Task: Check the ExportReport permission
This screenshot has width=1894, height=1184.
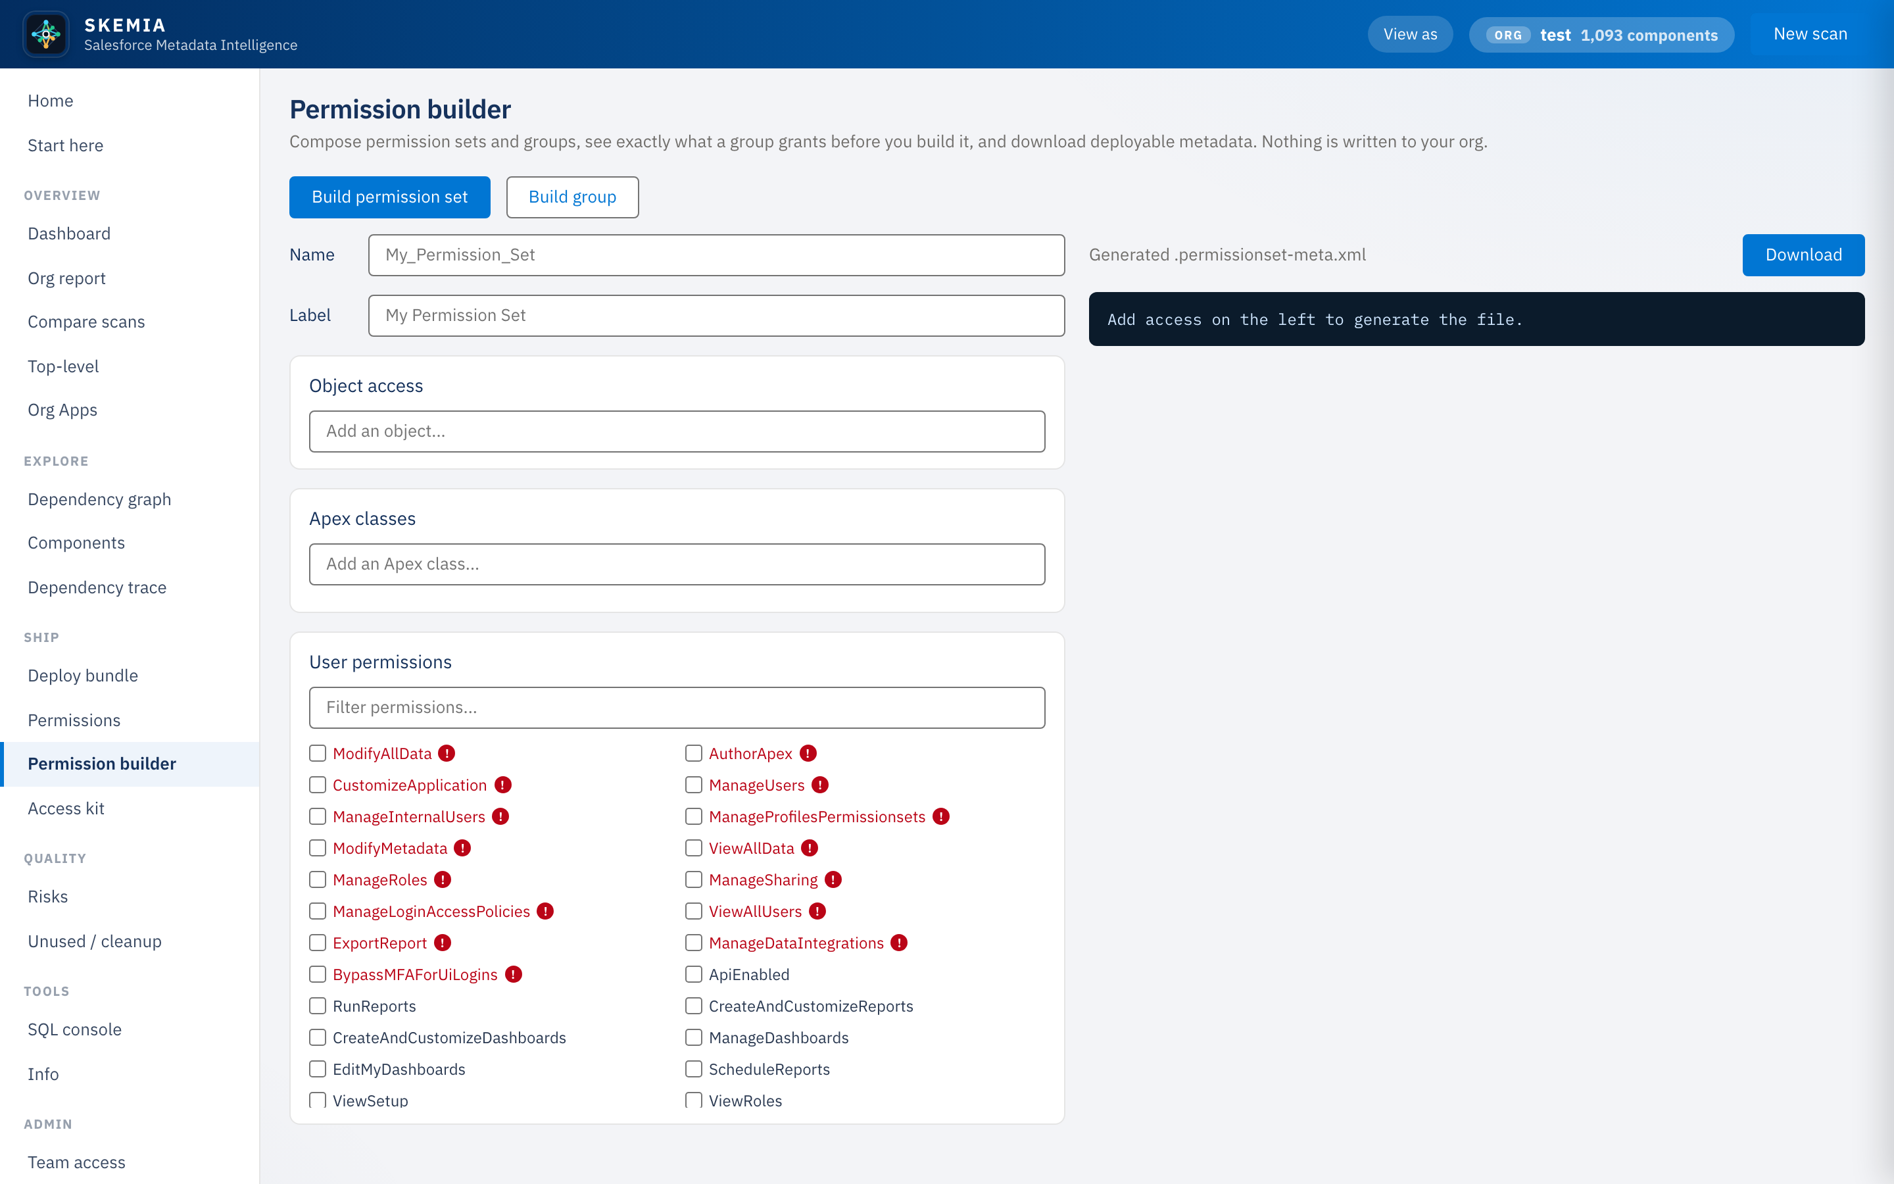Action: [317, 943]
